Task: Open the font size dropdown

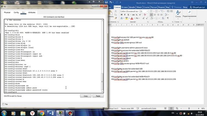Action: [147, 11]
